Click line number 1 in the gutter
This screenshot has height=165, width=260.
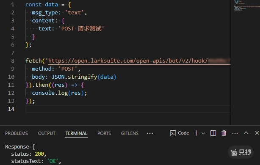pos(13,5)
